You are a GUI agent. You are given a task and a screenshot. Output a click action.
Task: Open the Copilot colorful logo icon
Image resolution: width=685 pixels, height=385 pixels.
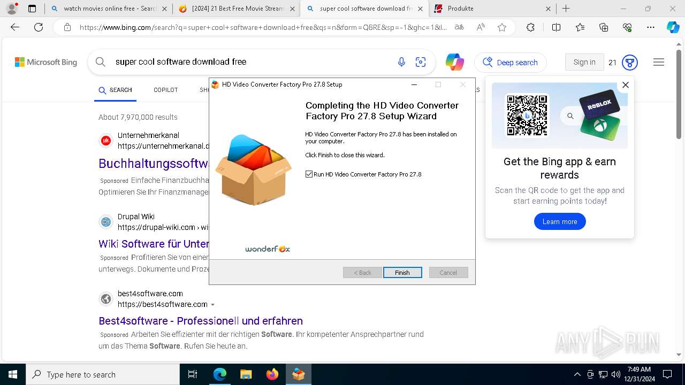(455, 62)
